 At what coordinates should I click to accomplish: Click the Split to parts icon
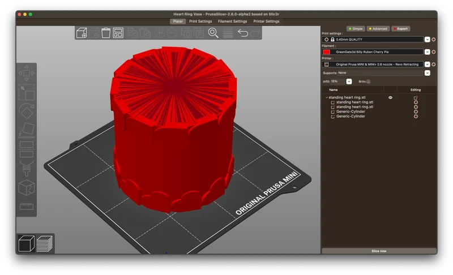pos(199,33)
